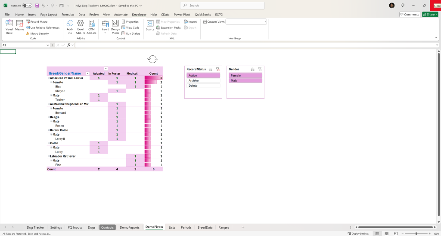Viewport: 441px width, 236px height.
Task: Collapse the Beagle group
Action: (49, 117)
